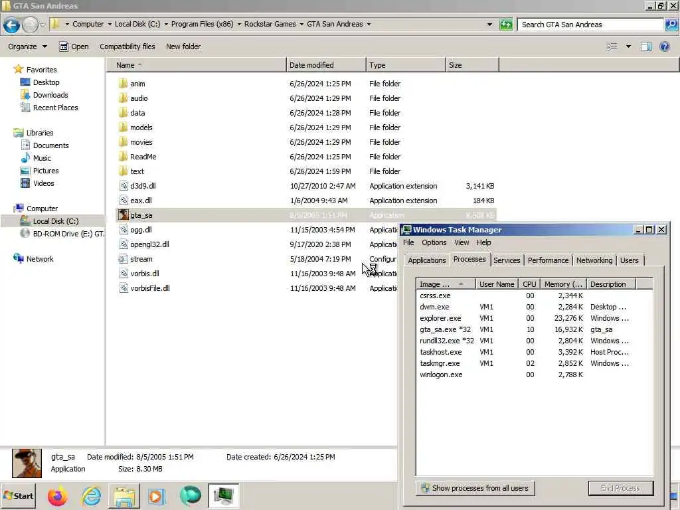Switch to the Performance tab
Viewport: 680px width, 510px height.
tap(548, 260)
